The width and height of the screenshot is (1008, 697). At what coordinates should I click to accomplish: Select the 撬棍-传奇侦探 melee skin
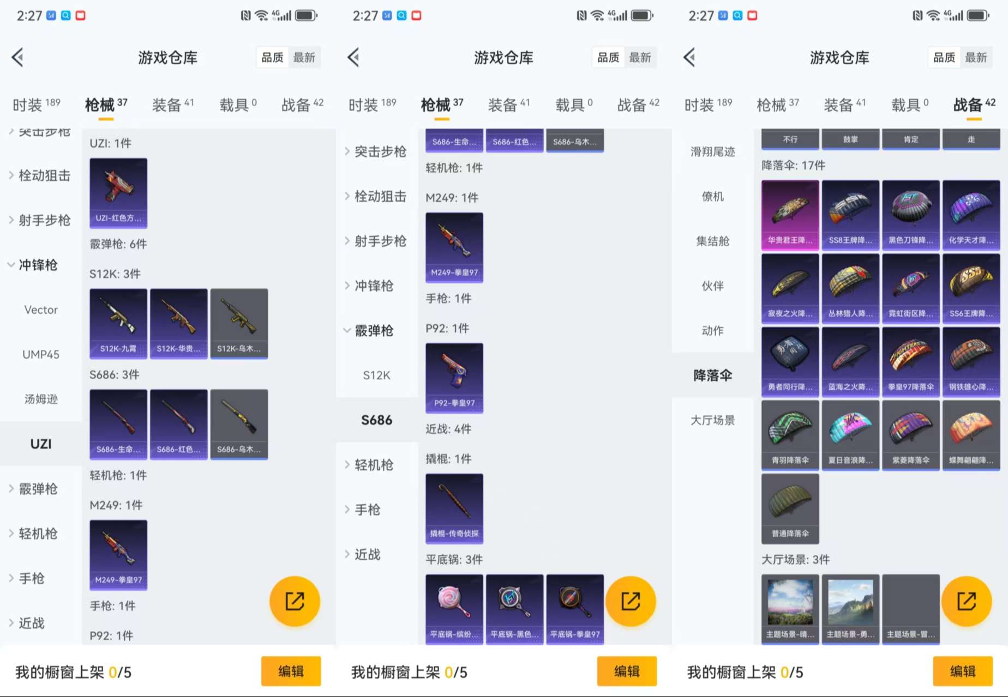pos(454,508)
